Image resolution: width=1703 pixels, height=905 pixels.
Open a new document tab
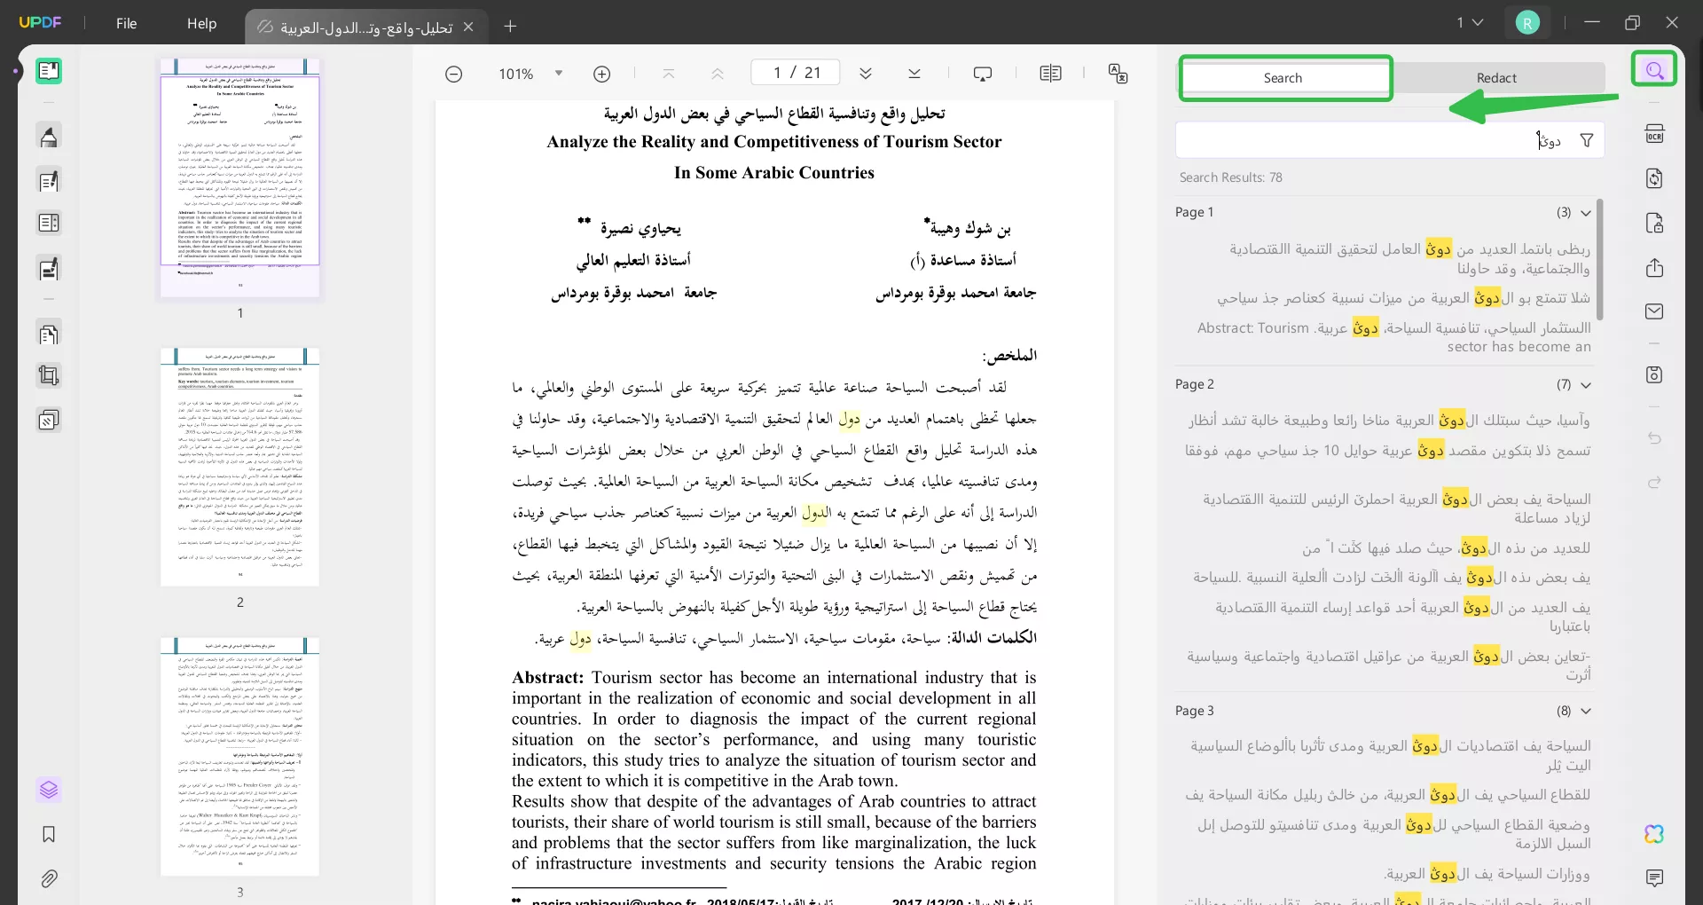(x=510, y=27)
